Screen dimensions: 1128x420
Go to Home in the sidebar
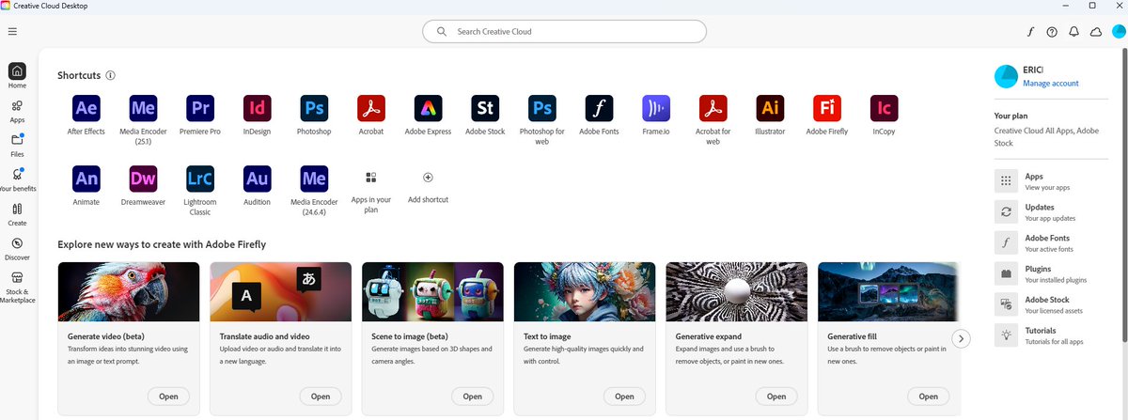pyautogui.click(x=17, y=76)
